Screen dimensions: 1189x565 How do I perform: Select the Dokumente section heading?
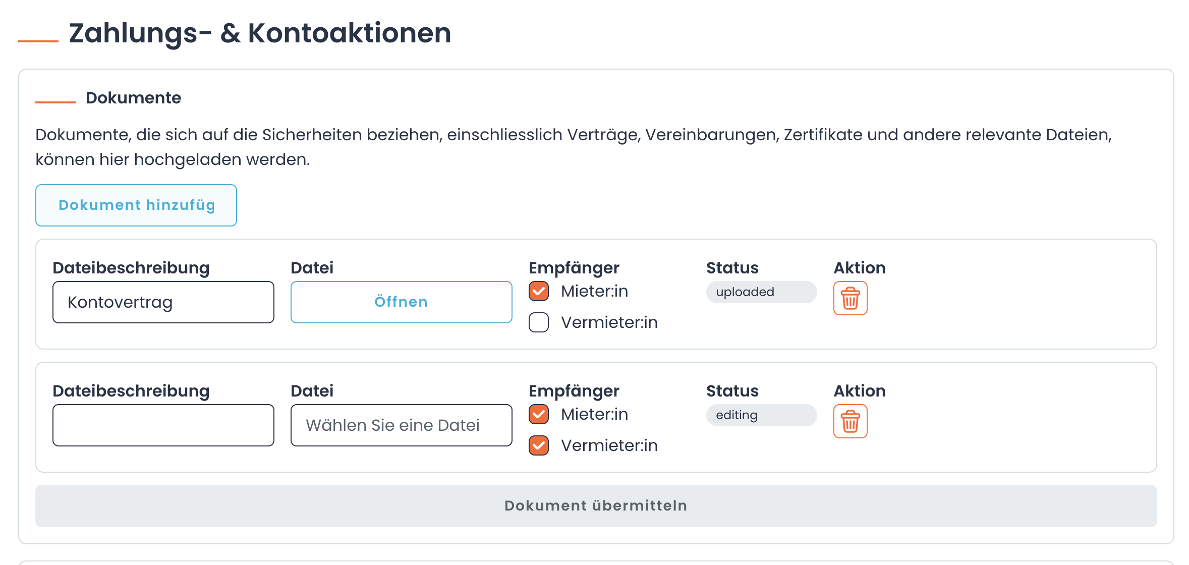(133, 97)
